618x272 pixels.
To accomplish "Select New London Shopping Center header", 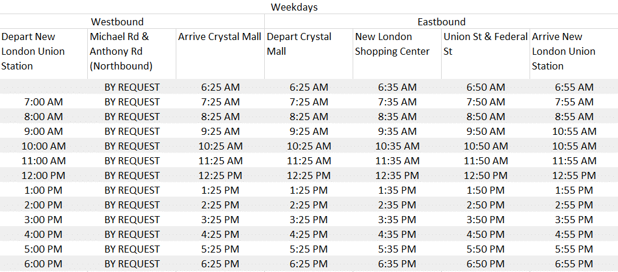I will [x=397, y=54].
